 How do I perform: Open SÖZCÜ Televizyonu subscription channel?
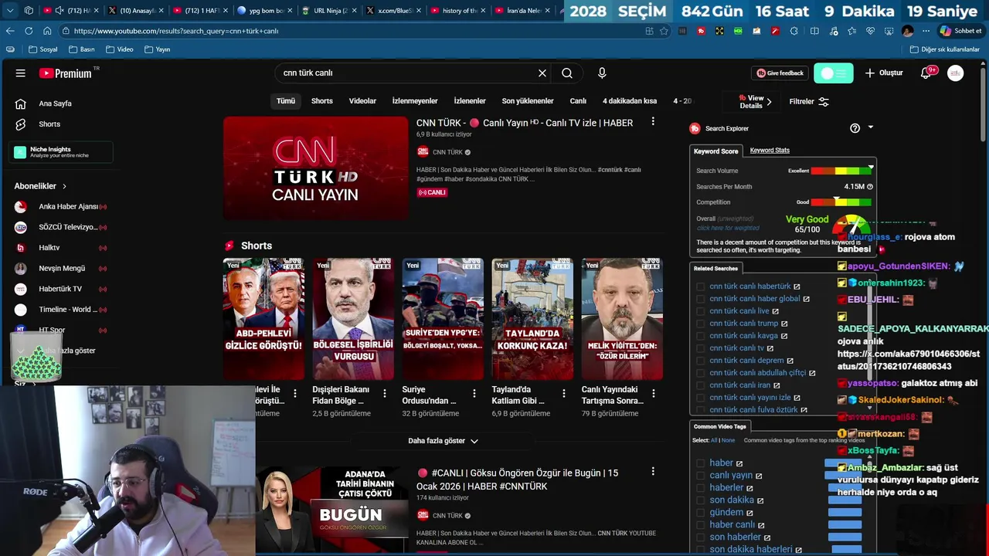tap(60, 227)
